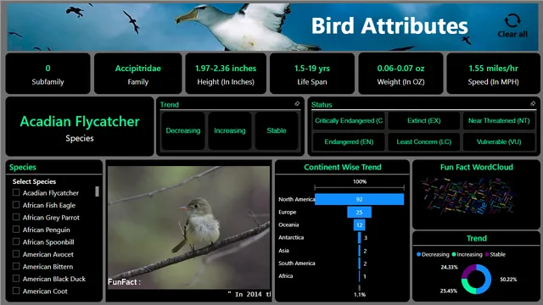The image size is (543, 305).
Task: Clear the Status slicer with the eraser icon
Action: coord(533,103)
